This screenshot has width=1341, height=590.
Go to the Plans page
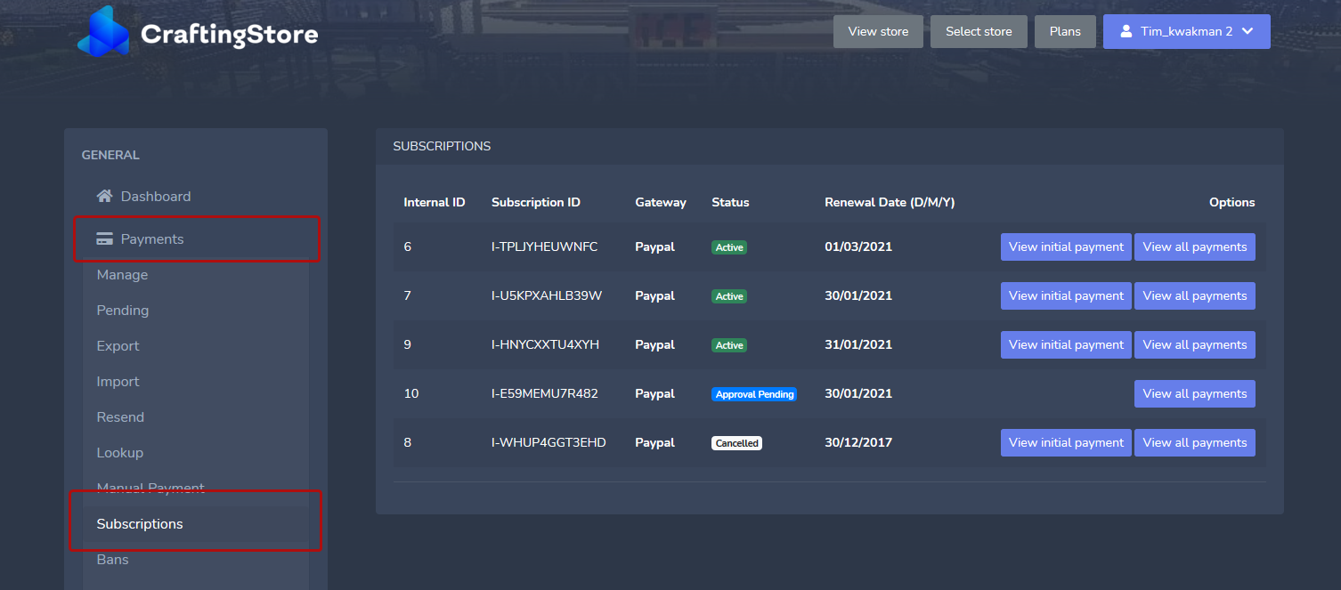[x=1065, y=31]
